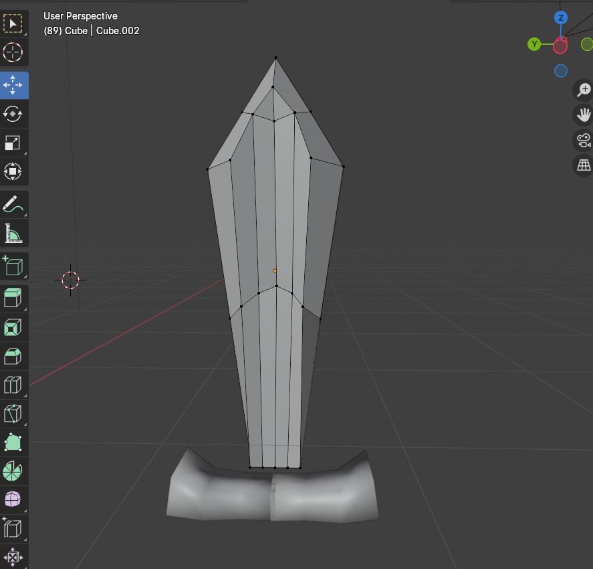Select the Rotate tool
Viewport: 593px width, 569px height.
(x=13, y=114)
